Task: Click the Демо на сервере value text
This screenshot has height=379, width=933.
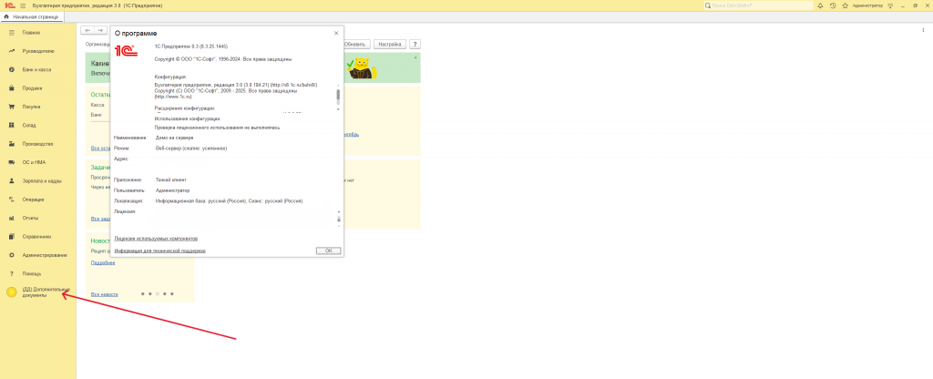Action: [174, 138]
